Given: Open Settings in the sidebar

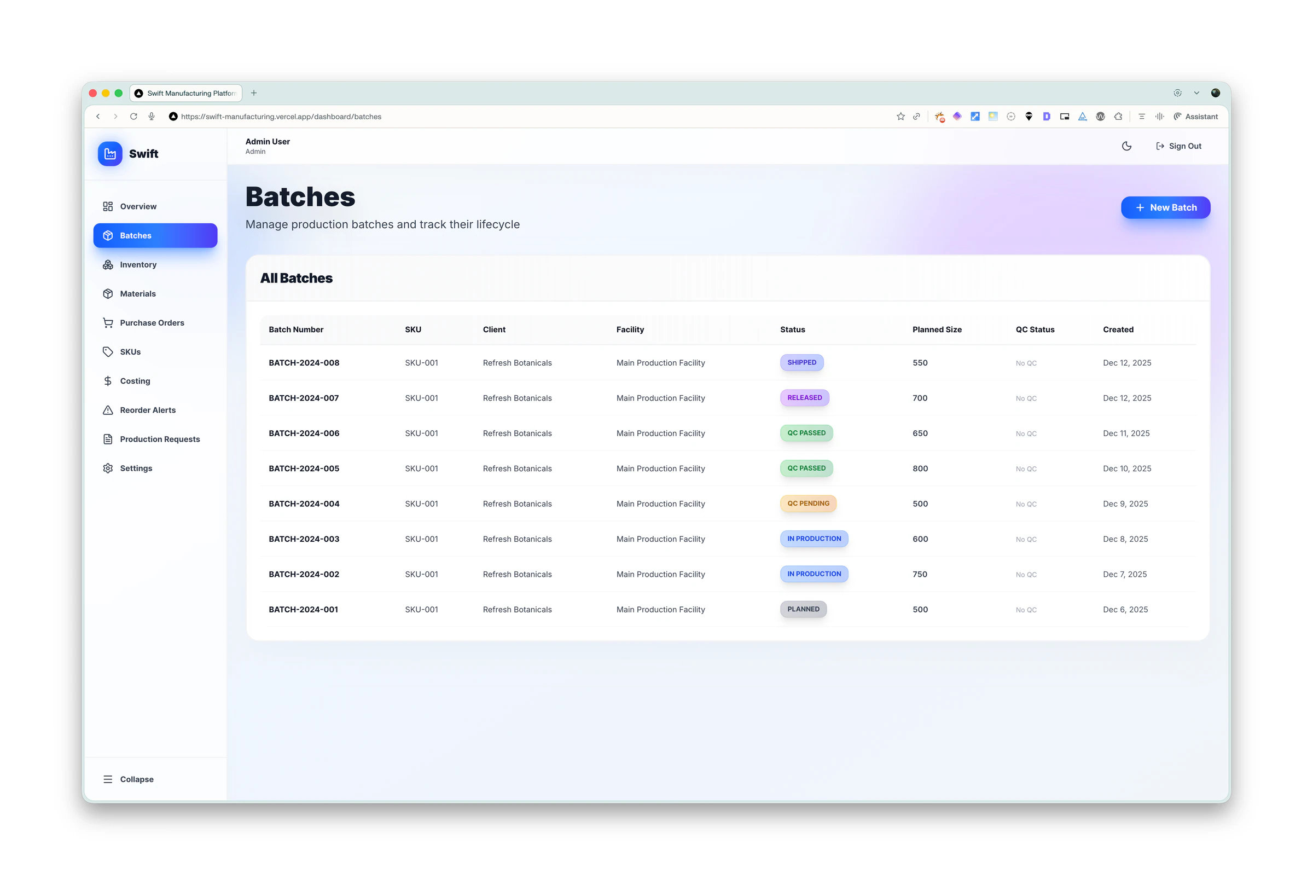Looking at the screenshot, I should 155,468.
